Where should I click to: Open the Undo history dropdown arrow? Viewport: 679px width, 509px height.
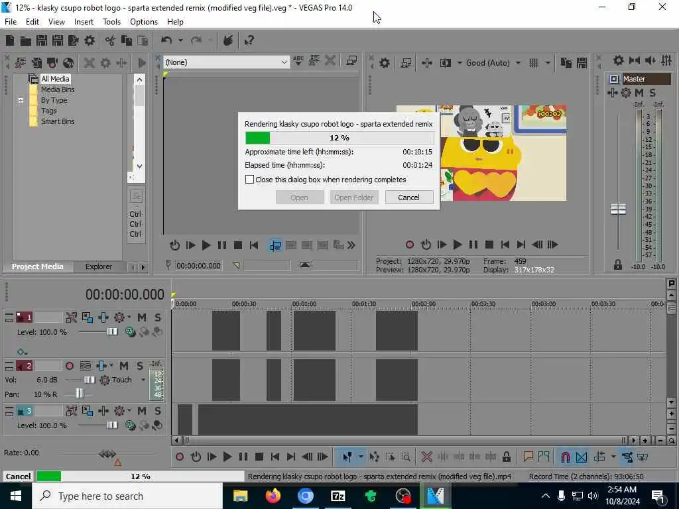point(180,40)
